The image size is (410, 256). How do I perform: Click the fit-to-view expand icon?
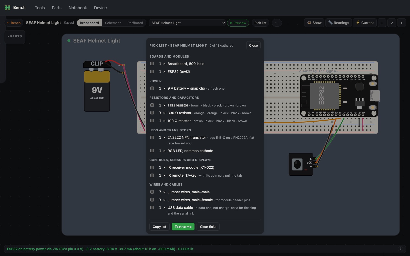[392, 23]
